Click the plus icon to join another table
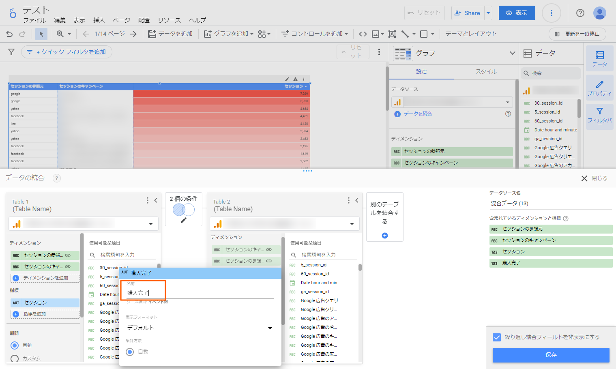This screenshot has width=616, height=369. (385, 236)
